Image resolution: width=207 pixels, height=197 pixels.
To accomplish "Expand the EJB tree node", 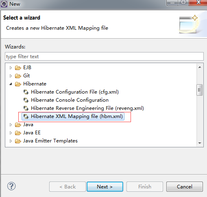I will 11,68.
